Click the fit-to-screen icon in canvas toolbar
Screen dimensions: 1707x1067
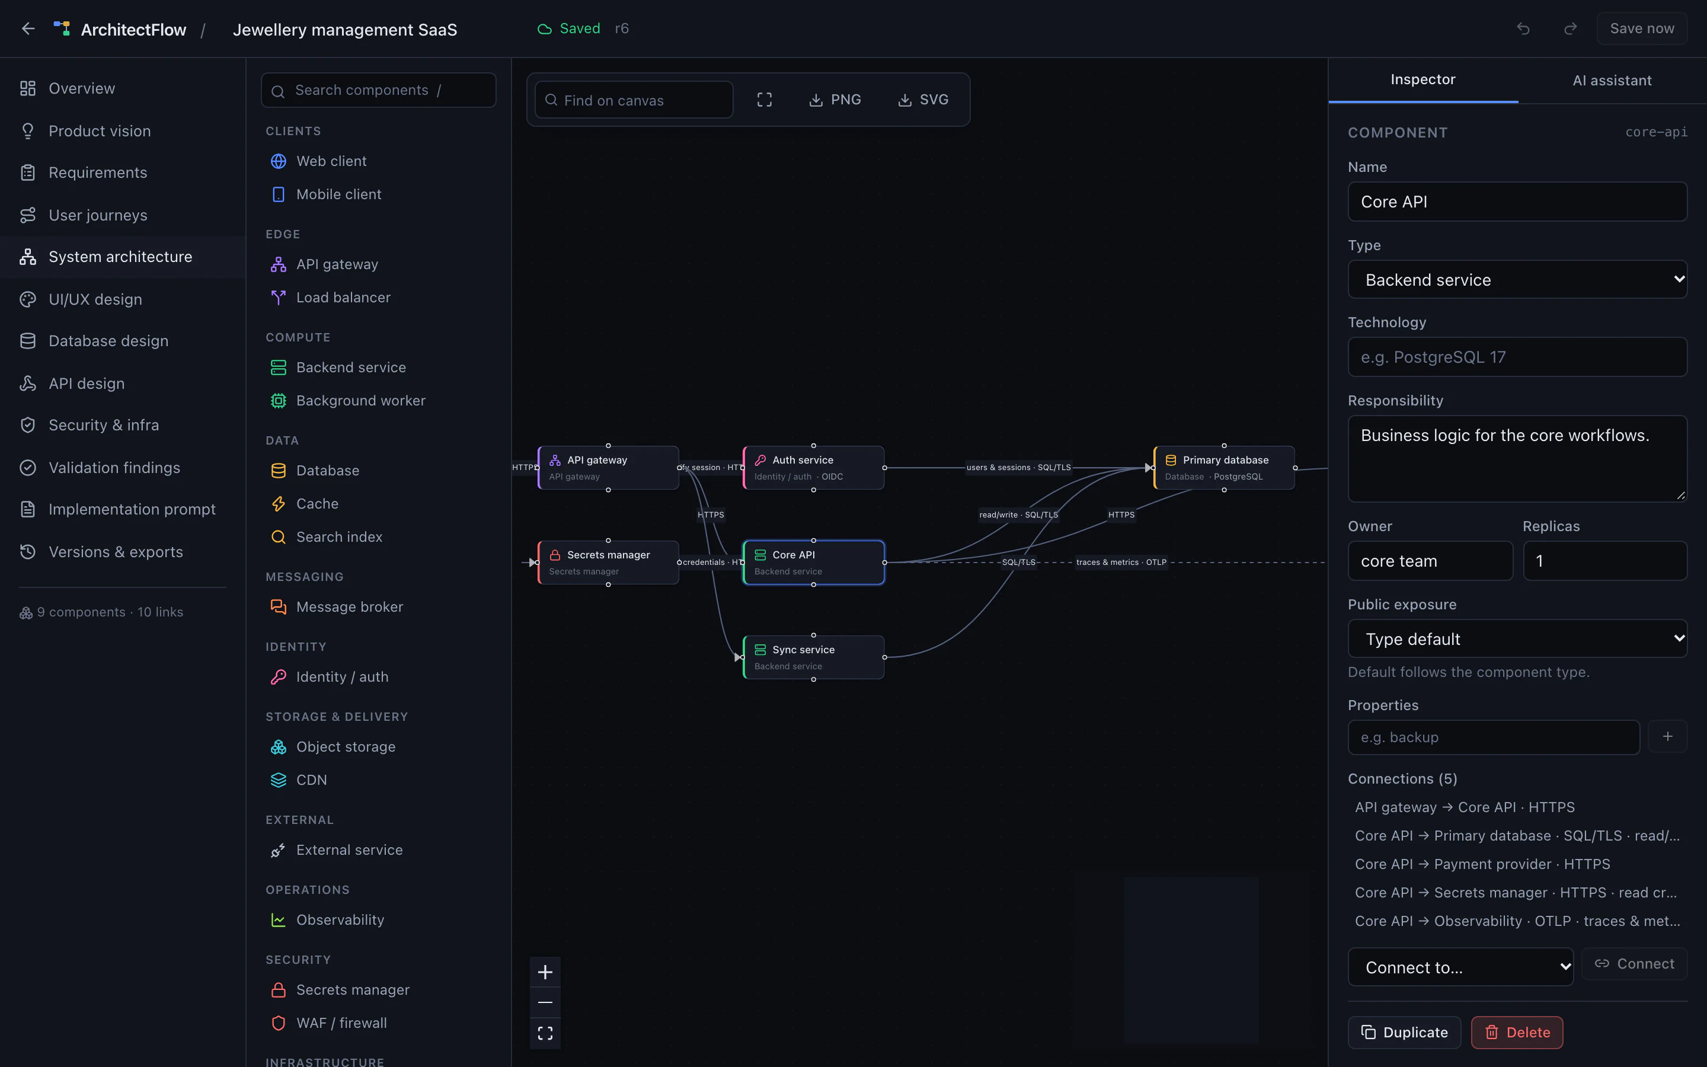pyautogui.click(x=765, y=100)
